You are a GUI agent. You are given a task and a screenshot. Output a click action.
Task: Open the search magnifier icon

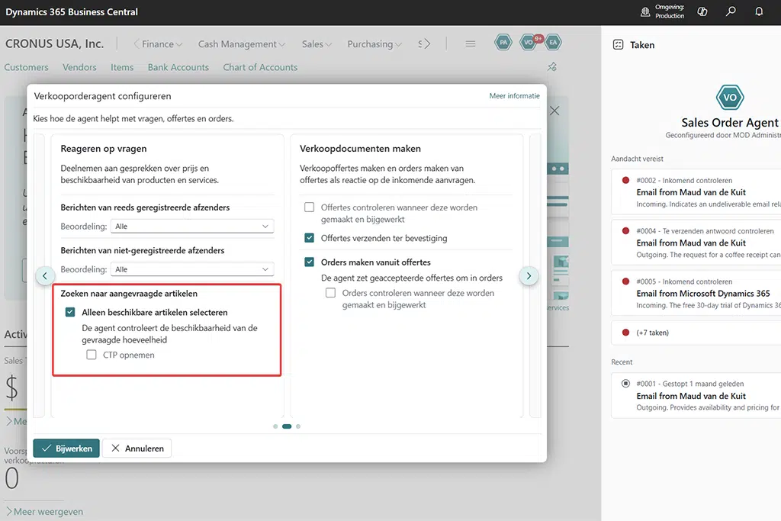(731, 11)
